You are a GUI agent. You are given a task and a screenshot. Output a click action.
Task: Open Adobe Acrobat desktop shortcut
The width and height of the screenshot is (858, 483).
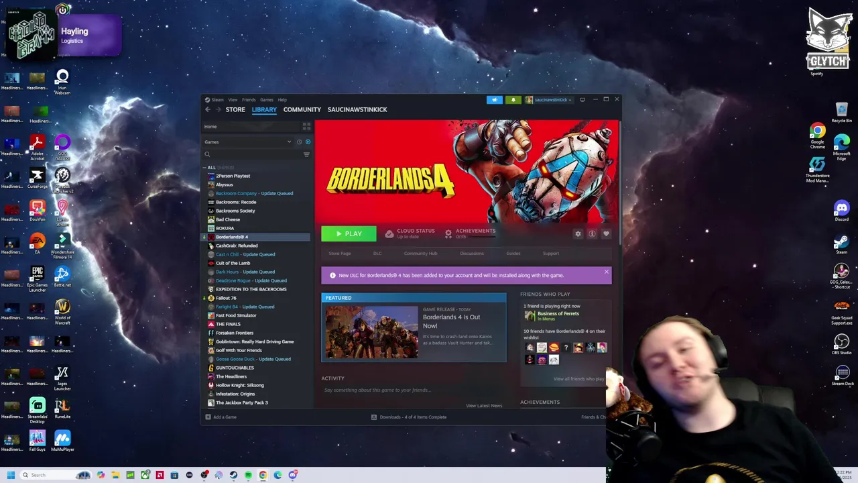38,148
